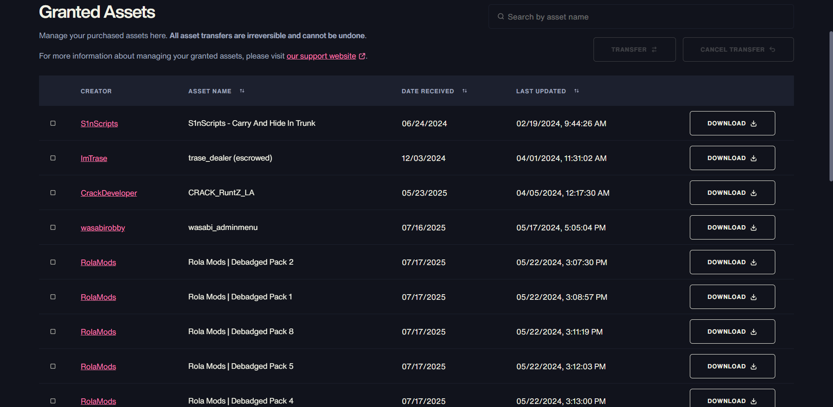Click the Granted Assets heading

[x=97, y=12]
